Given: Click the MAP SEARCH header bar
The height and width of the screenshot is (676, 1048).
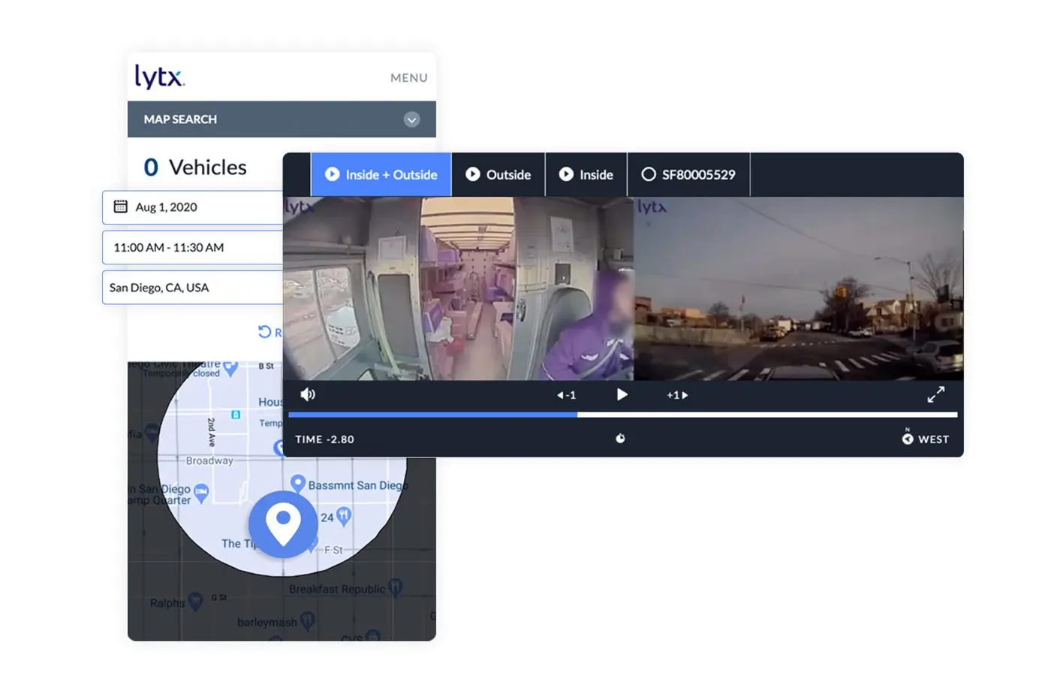Looking at the screenshot, I should 282,119.
